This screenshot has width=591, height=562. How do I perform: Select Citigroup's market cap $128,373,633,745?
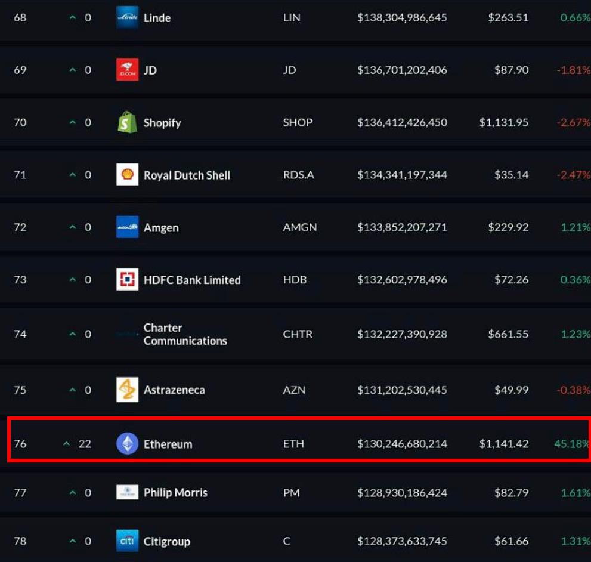402,541
